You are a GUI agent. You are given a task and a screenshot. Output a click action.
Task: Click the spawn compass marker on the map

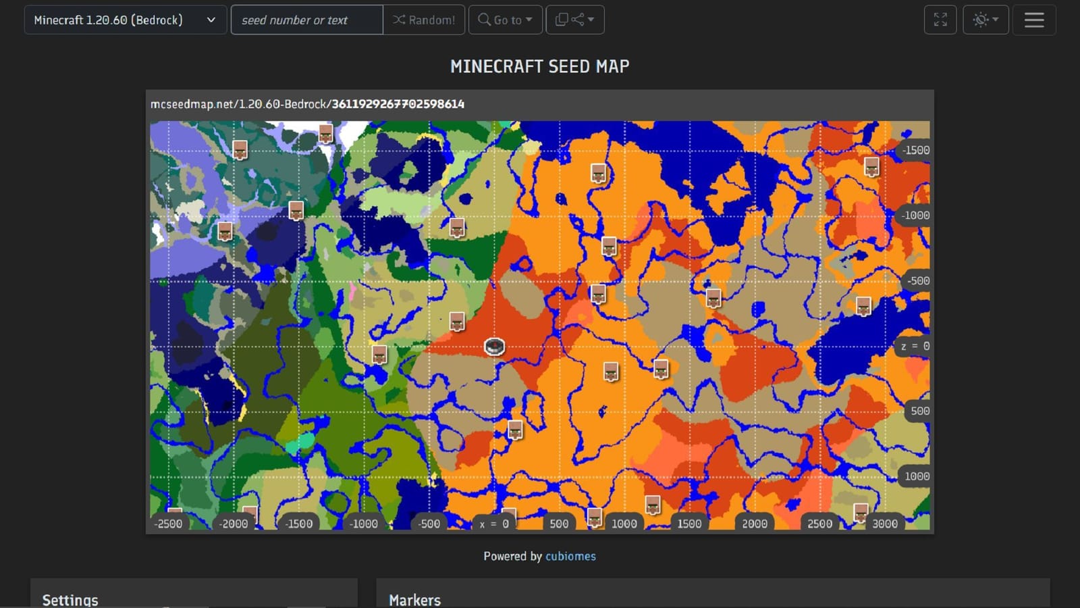click(493, 347)
